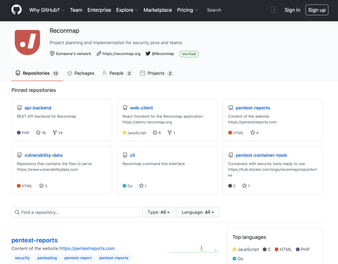Click the pentest-reports activity sparkline graph
Screen dimensions: 338x264
click(194, 249)
